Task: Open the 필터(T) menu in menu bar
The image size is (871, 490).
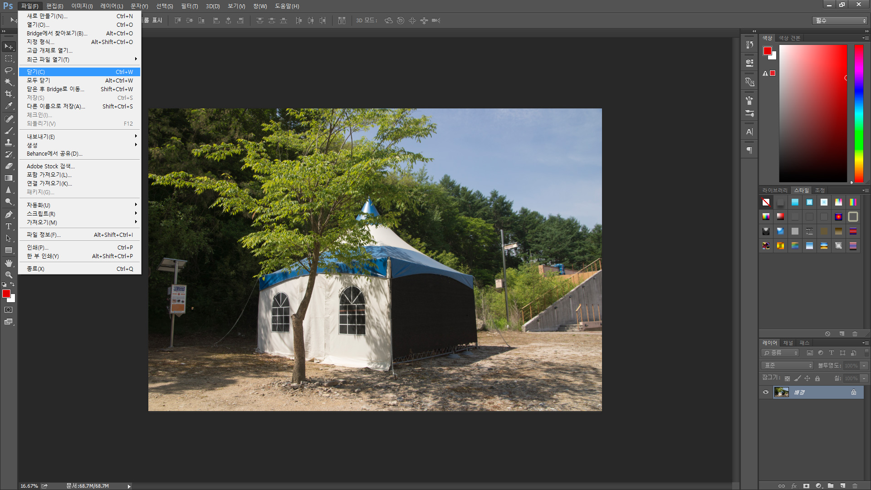Action: 189,6
